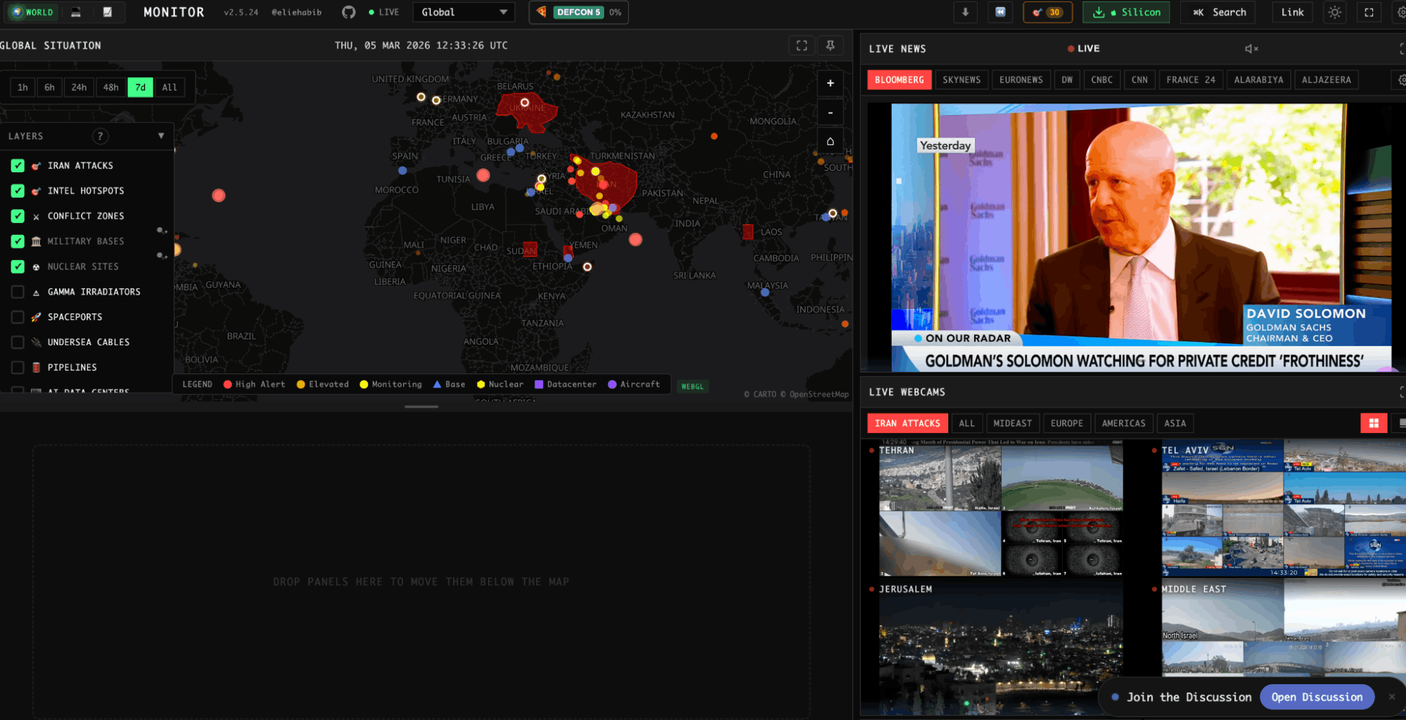Zoom out on the map
This screenshot has width=1406, height=720.
(830, 112)
